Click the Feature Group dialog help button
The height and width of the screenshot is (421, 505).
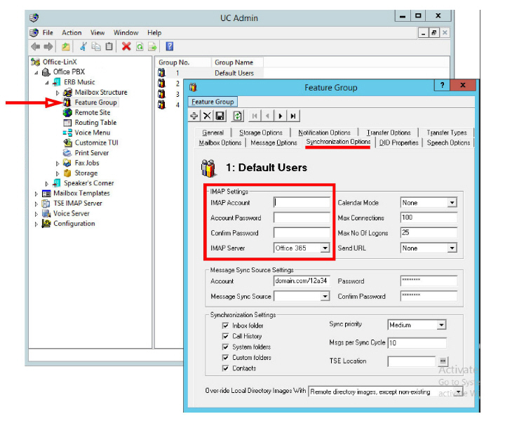coord(442,85)
